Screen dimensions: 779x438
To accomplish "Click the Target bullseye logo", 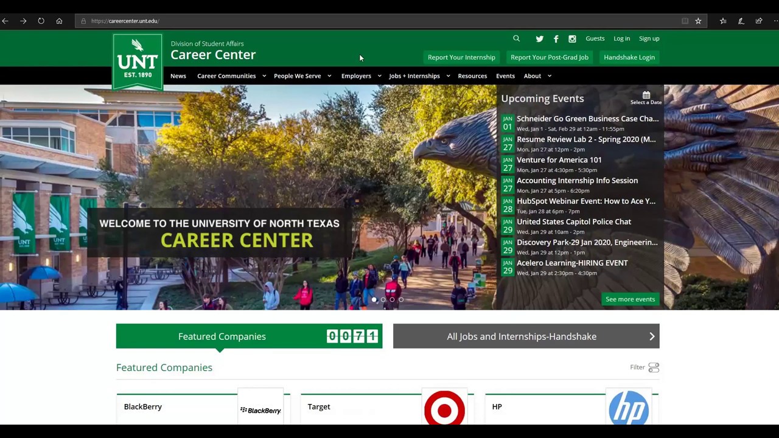I will 444,408.
